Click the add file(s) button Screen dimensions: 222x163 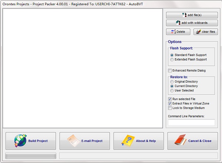click(192, 15)
